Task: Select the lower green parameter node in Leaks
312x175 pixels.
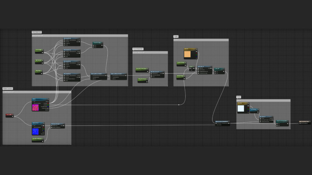Action: [x=181, y=77]
